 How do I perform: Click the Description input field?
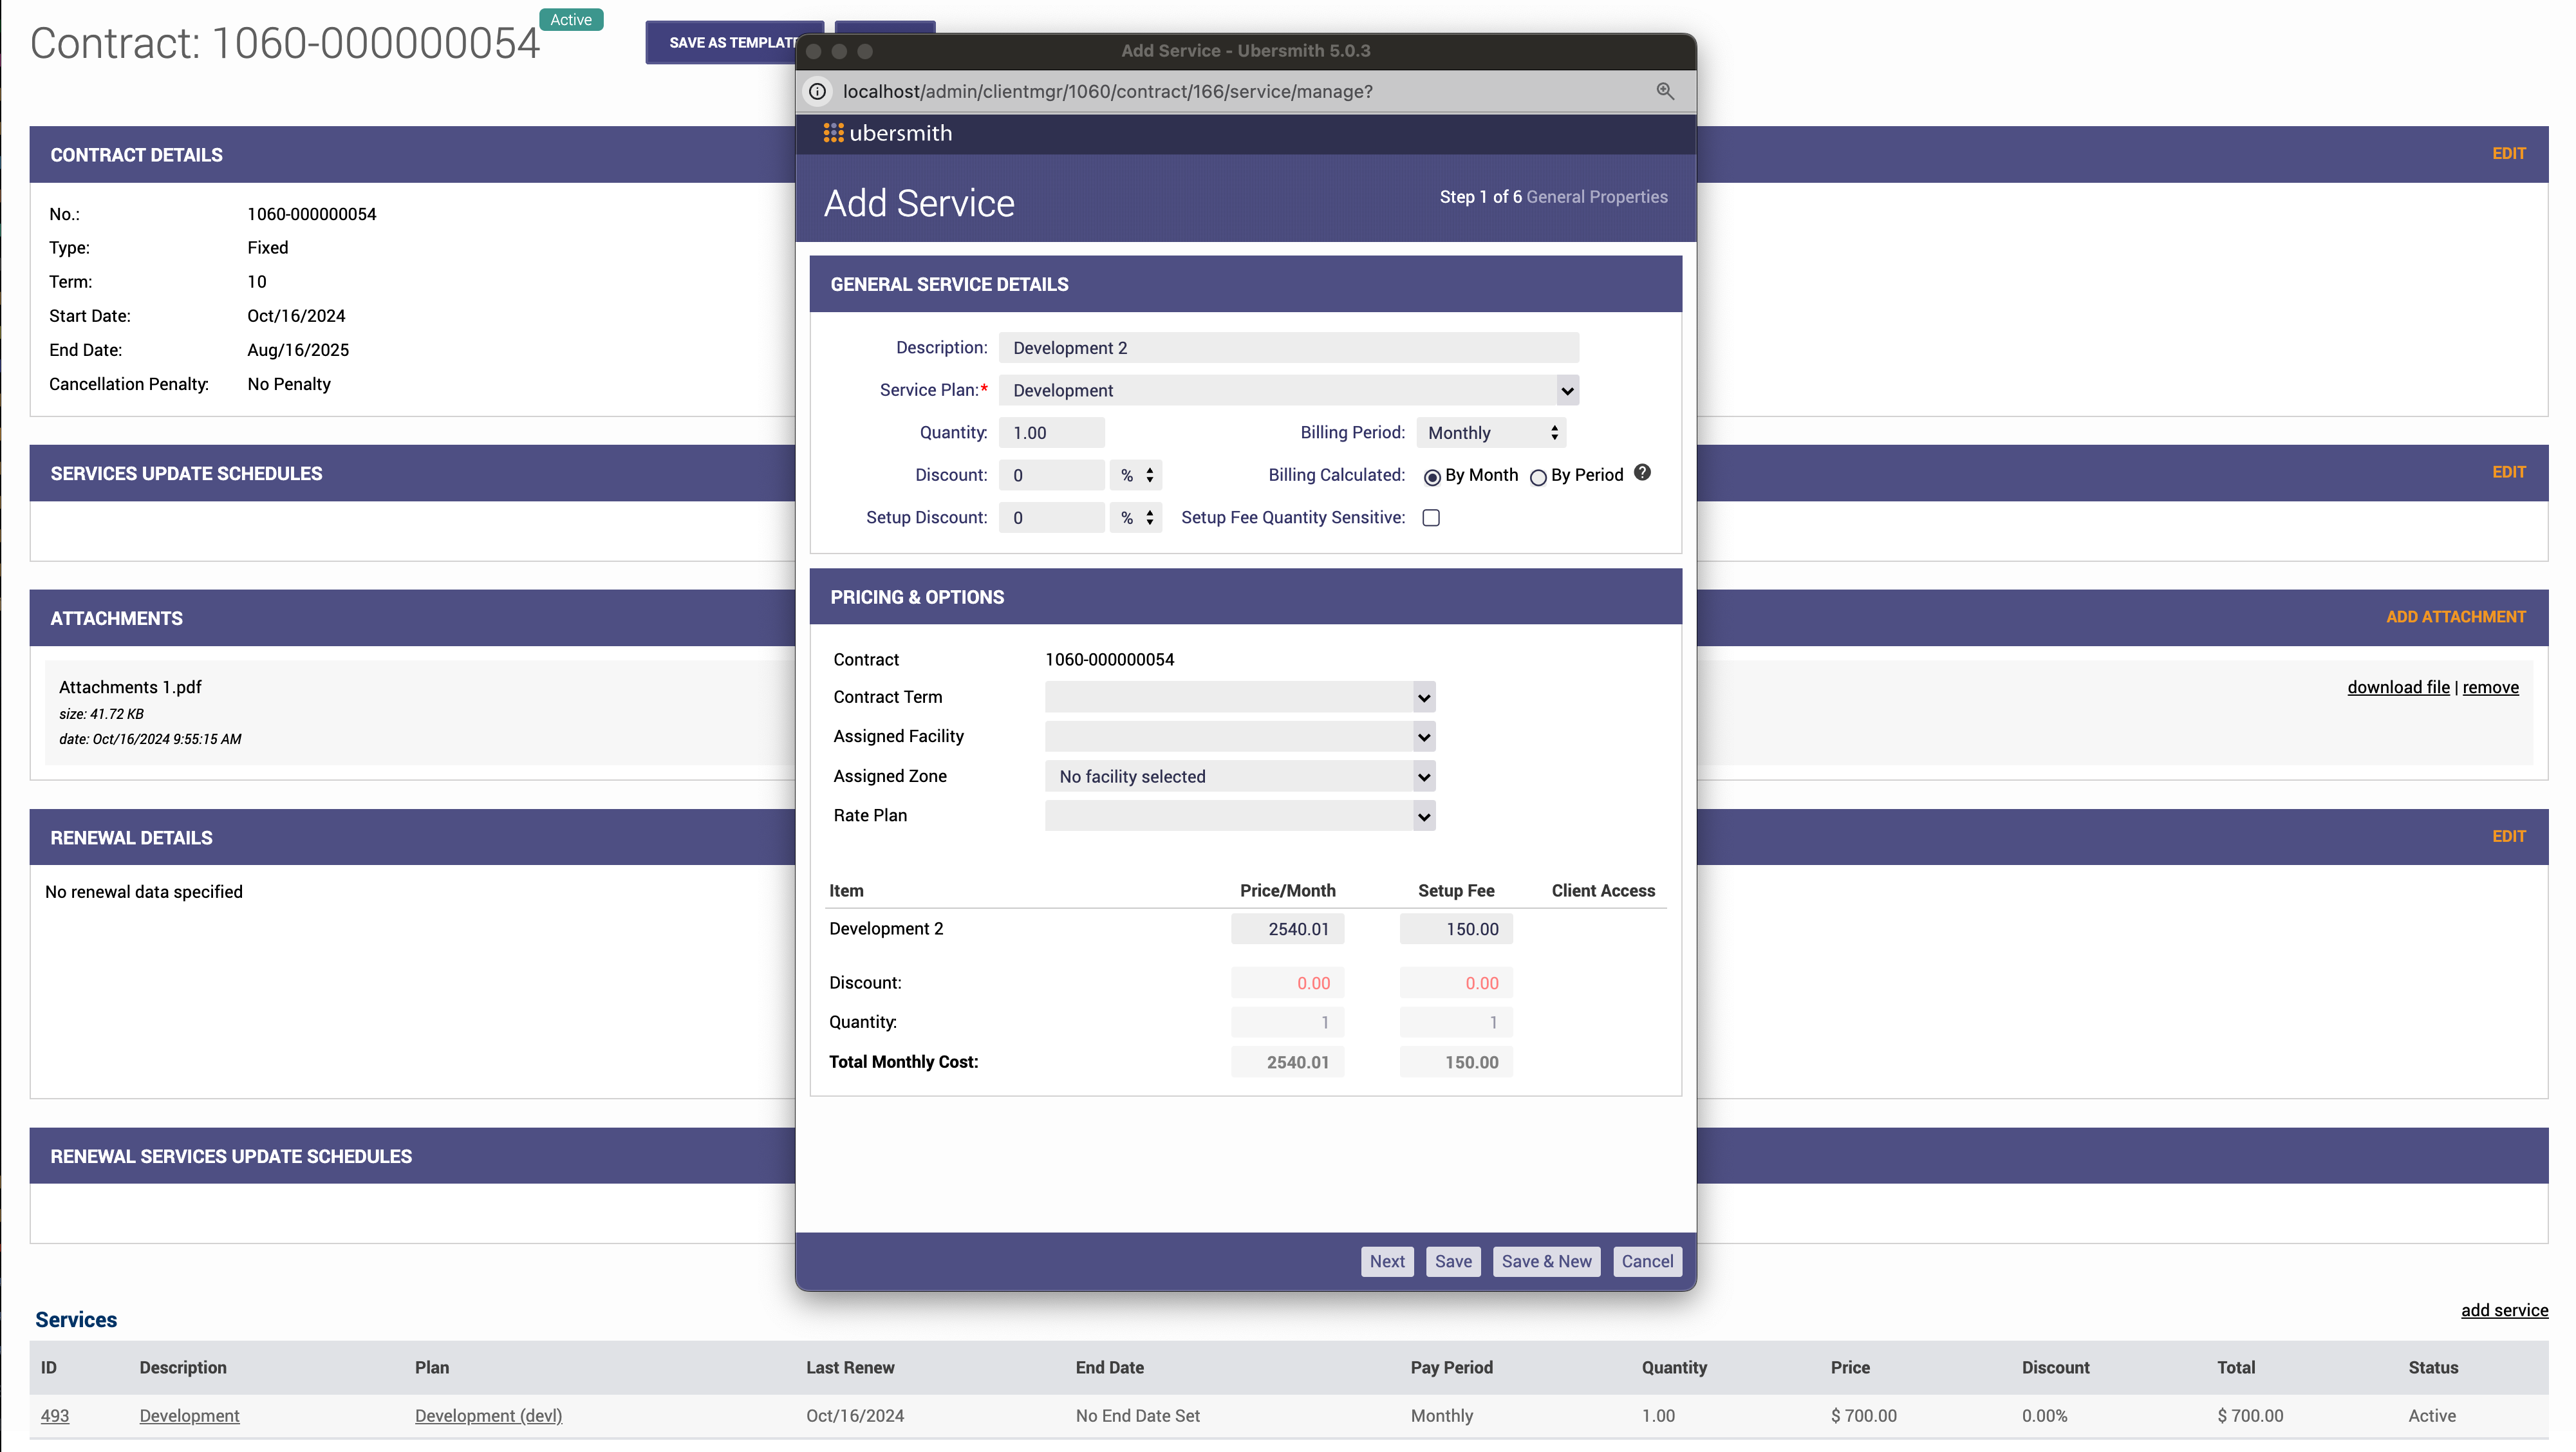pyautogui.click(x=1288, y=348)
